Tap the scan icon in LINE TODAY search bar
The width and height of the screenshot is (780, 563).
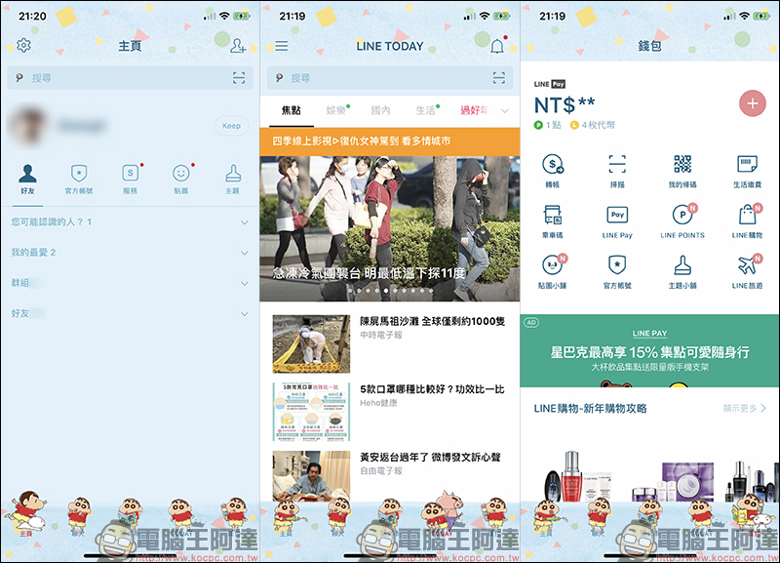(498, 78)
